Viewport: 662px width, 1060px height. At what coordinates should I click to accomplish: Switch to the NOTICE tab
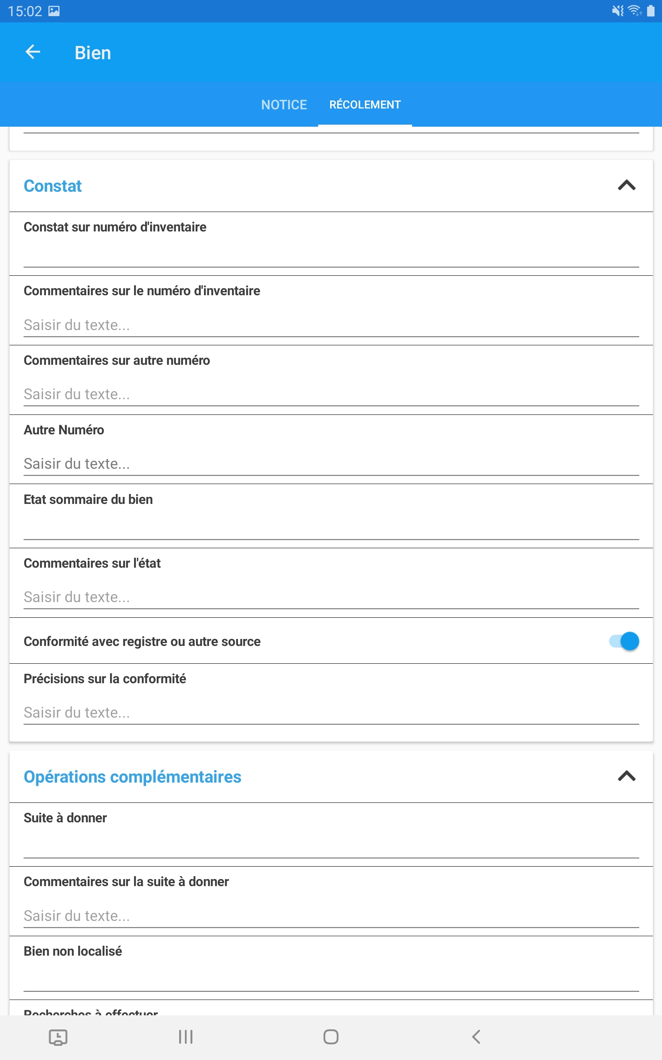(x=284, y=105)
